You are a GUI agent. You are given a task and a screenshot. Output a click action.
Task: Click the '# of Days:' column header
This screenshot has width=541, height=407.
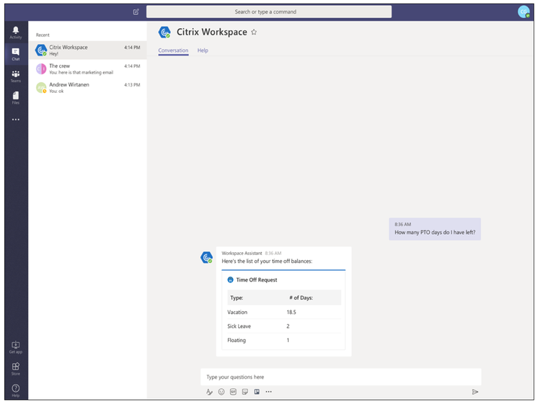301,298
